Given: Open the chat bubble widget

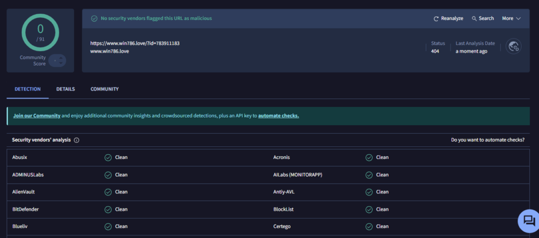Looking at the screenshot, I should (x=528, y=221).
